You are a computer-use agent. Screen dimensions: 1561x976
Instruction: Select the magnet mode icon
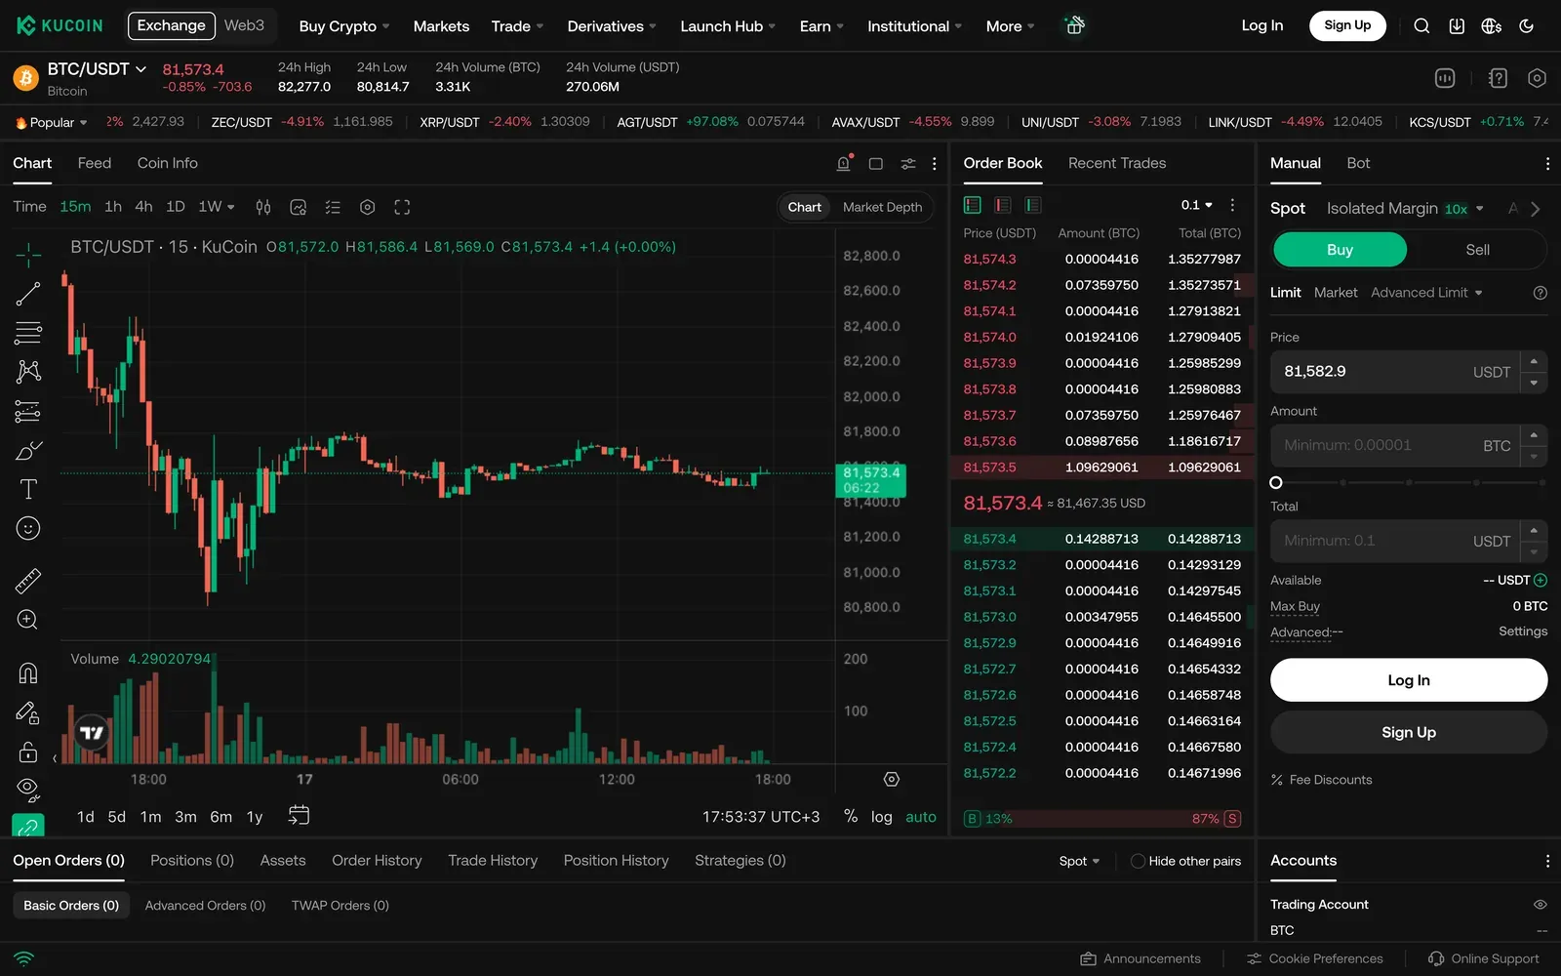click(x=28, y=672)
